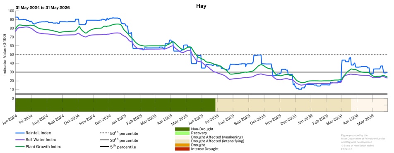
Task: Click the Oct 2024 axis label
Action: (72, 120)
